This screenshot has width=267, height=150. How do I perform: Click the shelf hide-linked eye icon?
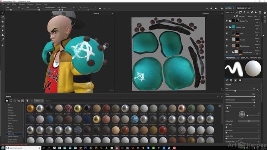[18, 101]
